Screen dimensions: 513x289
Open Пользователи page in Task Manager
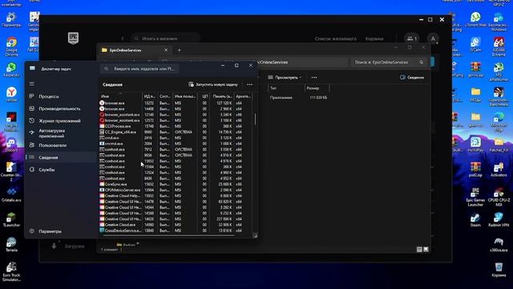[x=52, y=145]
